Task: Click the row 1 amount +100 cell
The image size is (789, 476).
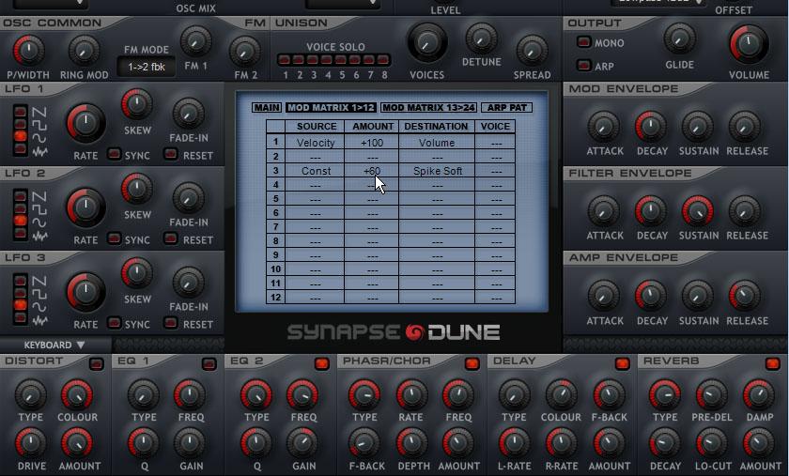Action: coord(372,143)
